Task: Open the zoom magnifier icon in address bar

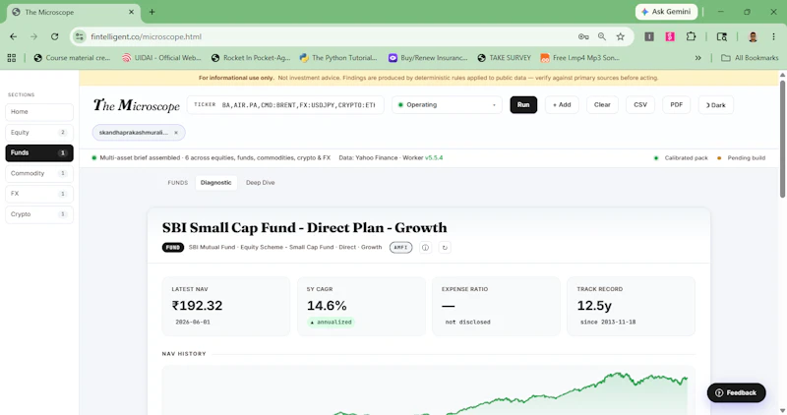Action: 602,36
